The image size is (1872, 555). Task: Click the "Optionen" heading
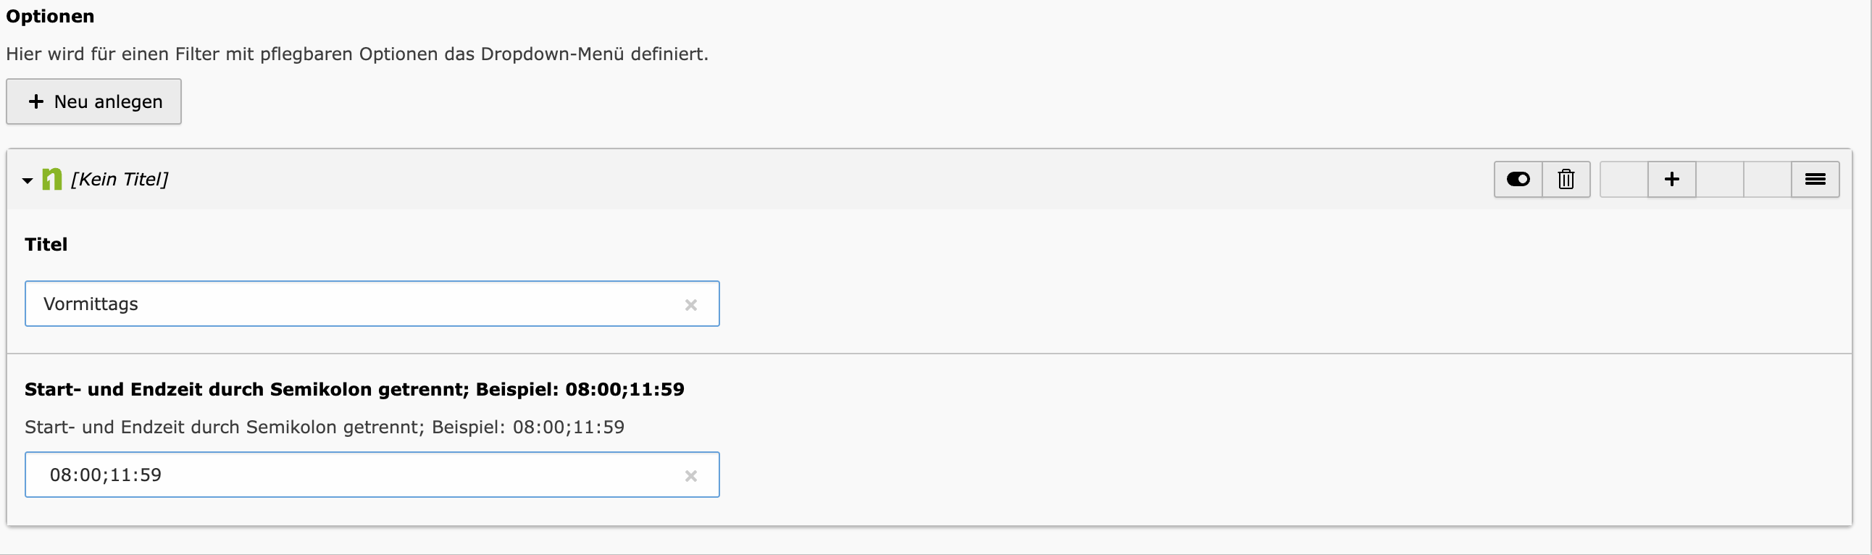pyautogui.click(x=50, y=17)
